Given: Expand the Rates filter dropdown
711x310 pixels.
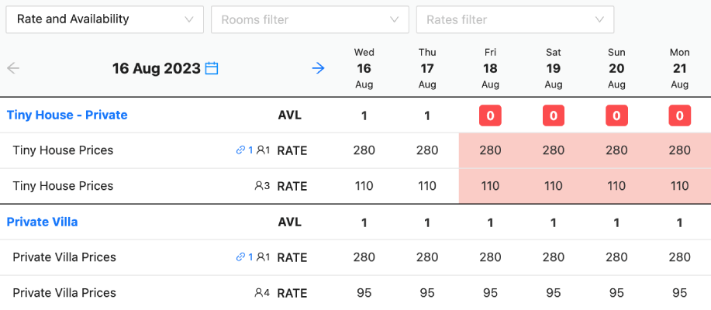Looking at the screenshot, I should (x=515, y=19).
